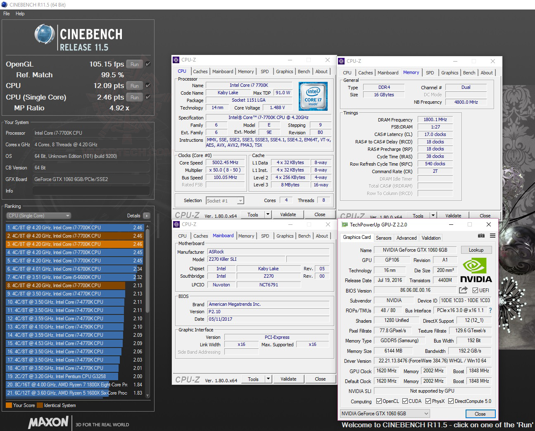Click the save BIOS arrow icon in GPU-Z
Image resolution: width=535 pixels, height=431 pixels.
[464, 290]
